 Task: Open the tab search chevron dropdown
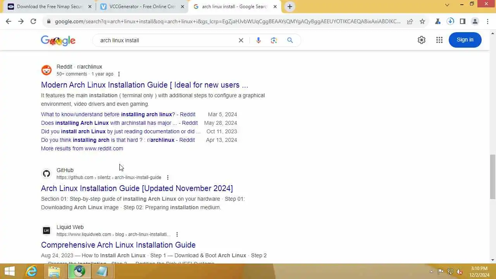[x=447, y=5]
